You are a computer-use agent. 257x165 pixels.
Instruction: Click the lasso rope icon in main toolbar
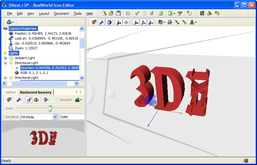pos(209,13)
